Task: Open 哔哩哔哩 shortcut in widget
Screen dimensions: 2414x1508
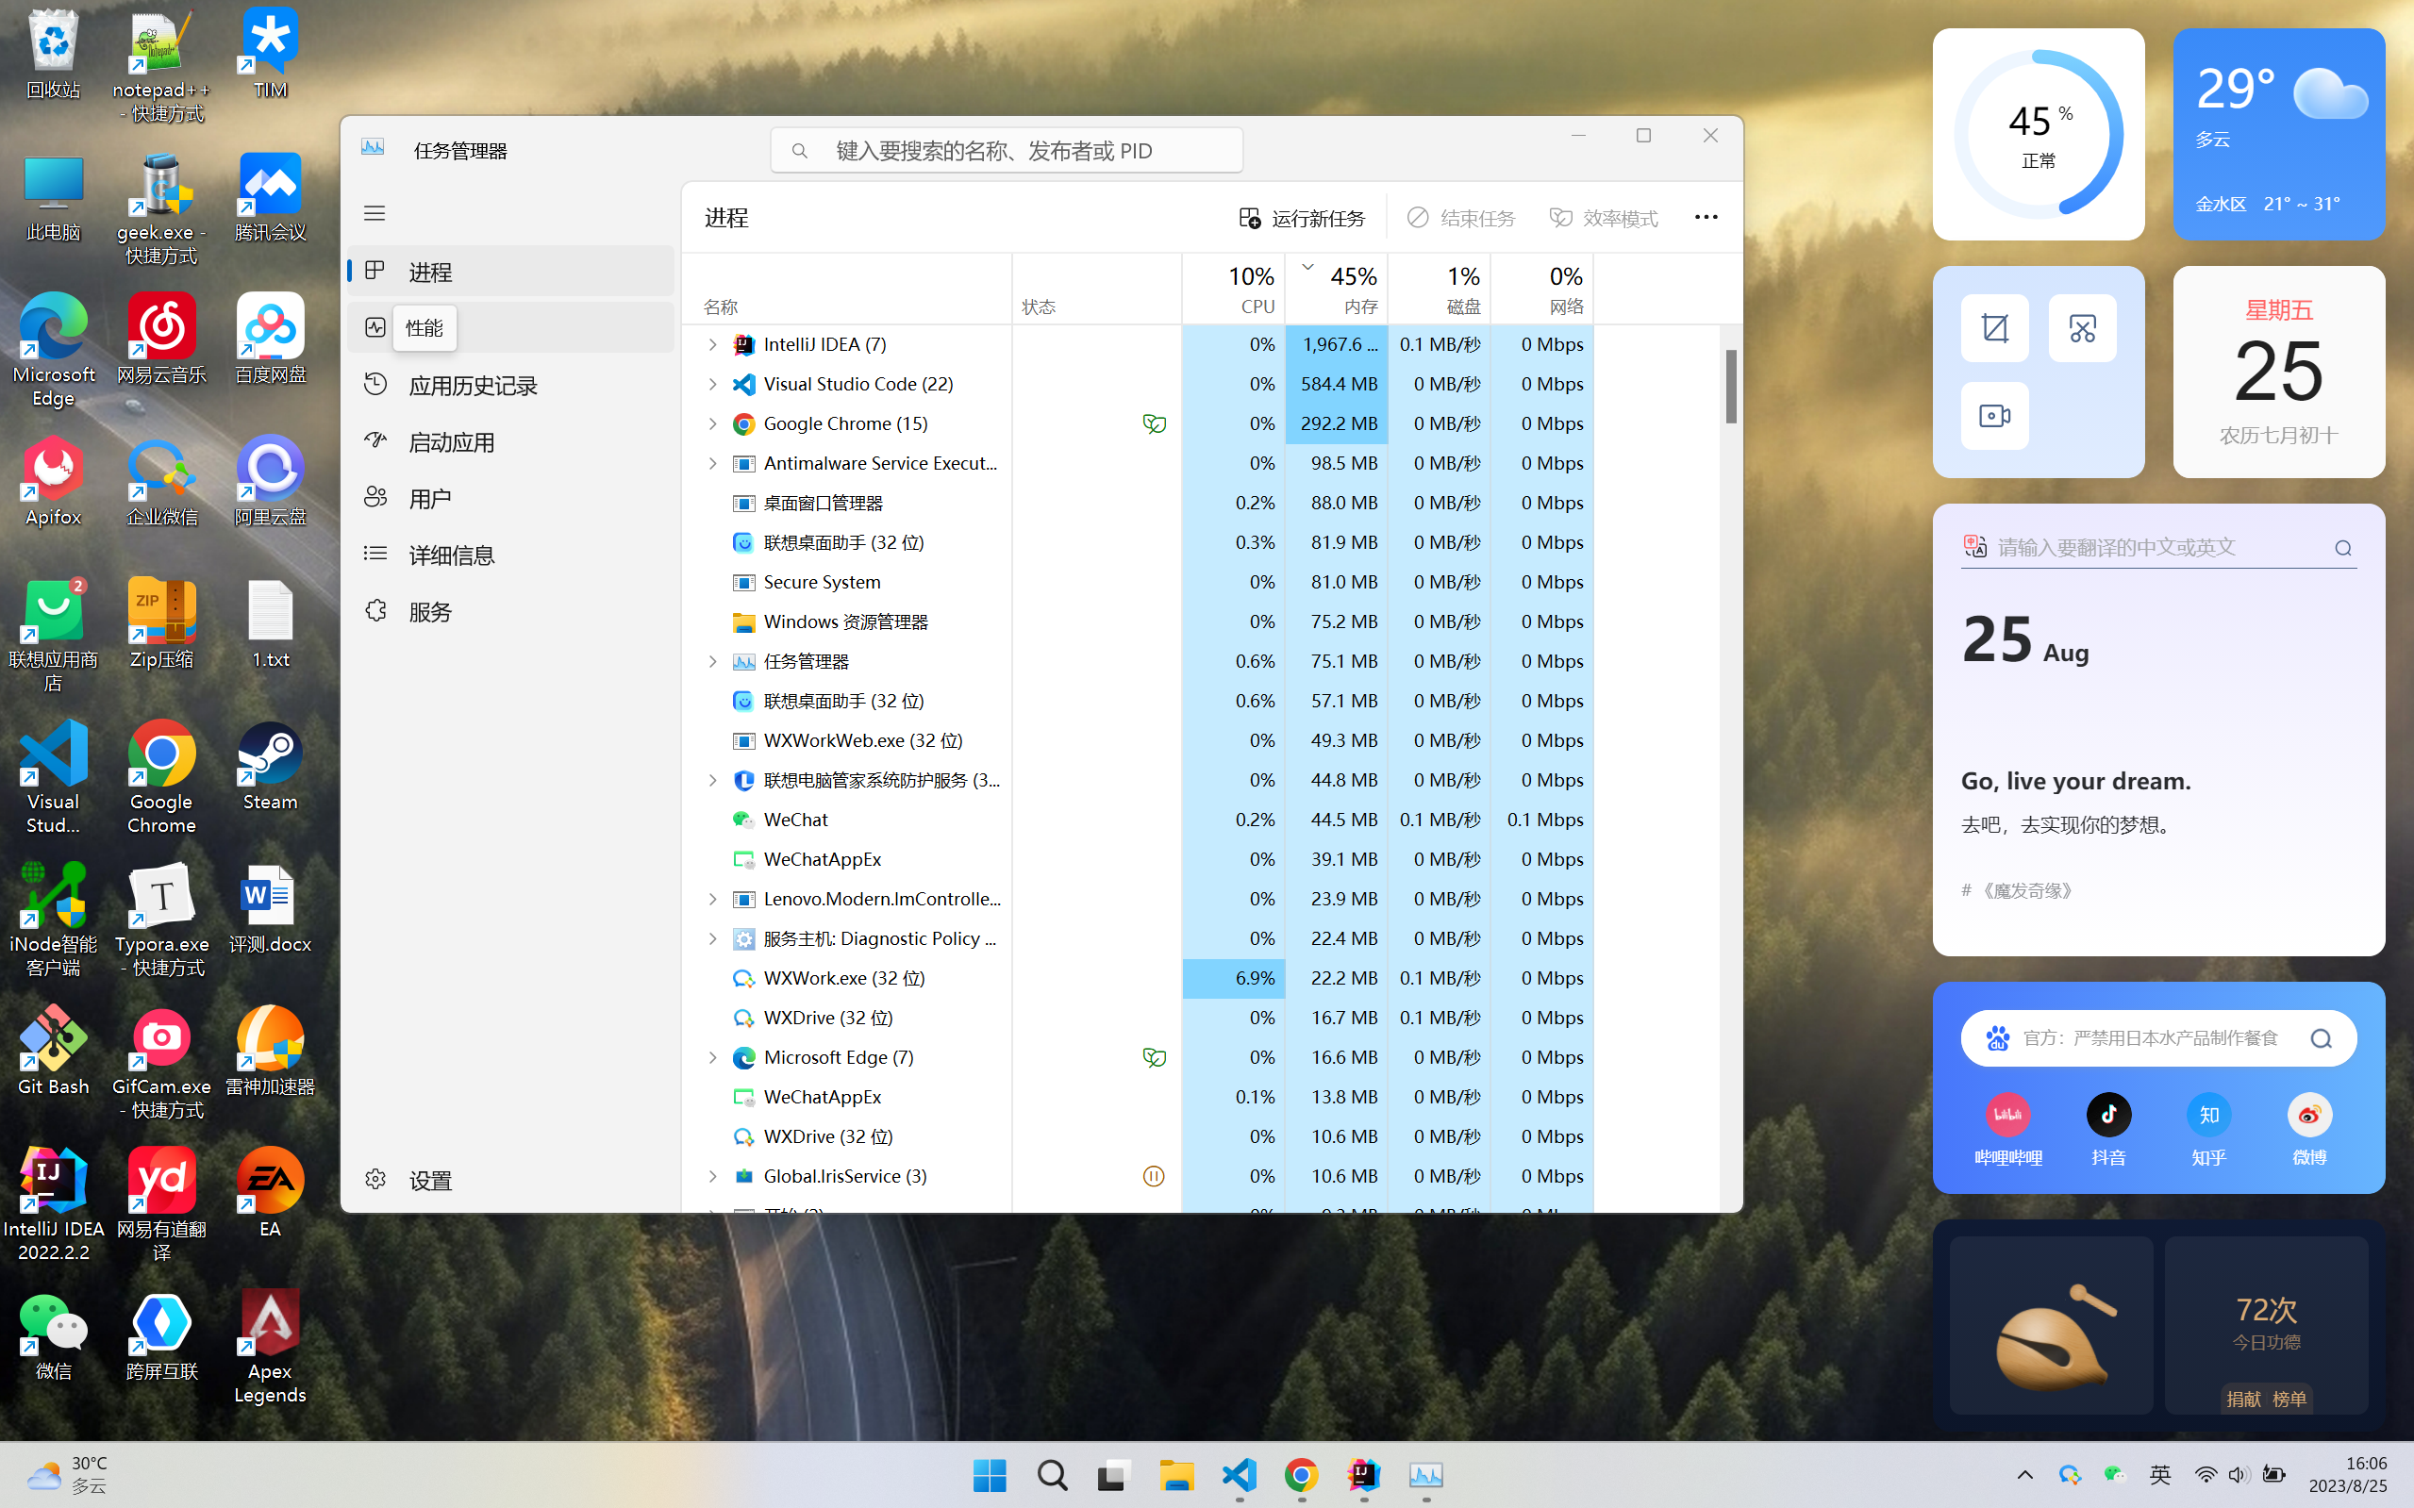Action: 2008,1130
